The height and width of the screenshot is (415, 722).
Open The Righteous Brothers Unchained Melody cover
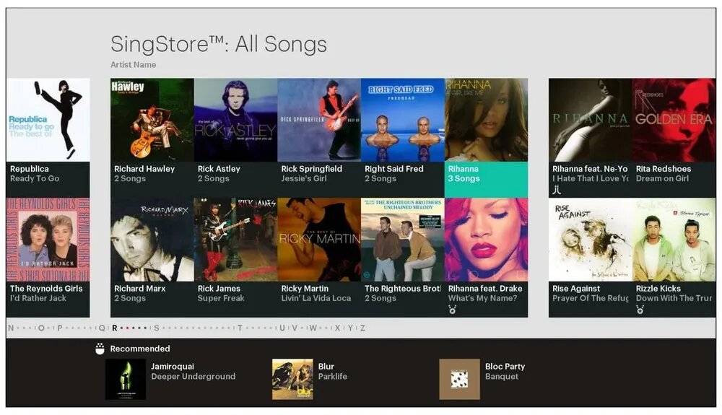click(402, 240)
